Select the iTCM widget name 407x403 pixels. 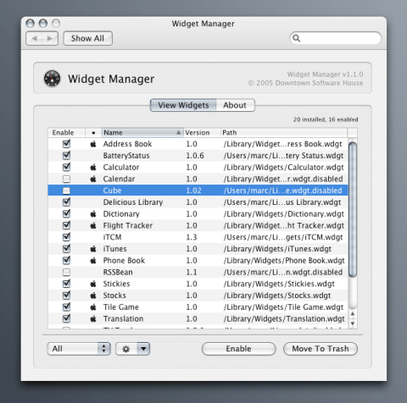click(x=112, y=237)
